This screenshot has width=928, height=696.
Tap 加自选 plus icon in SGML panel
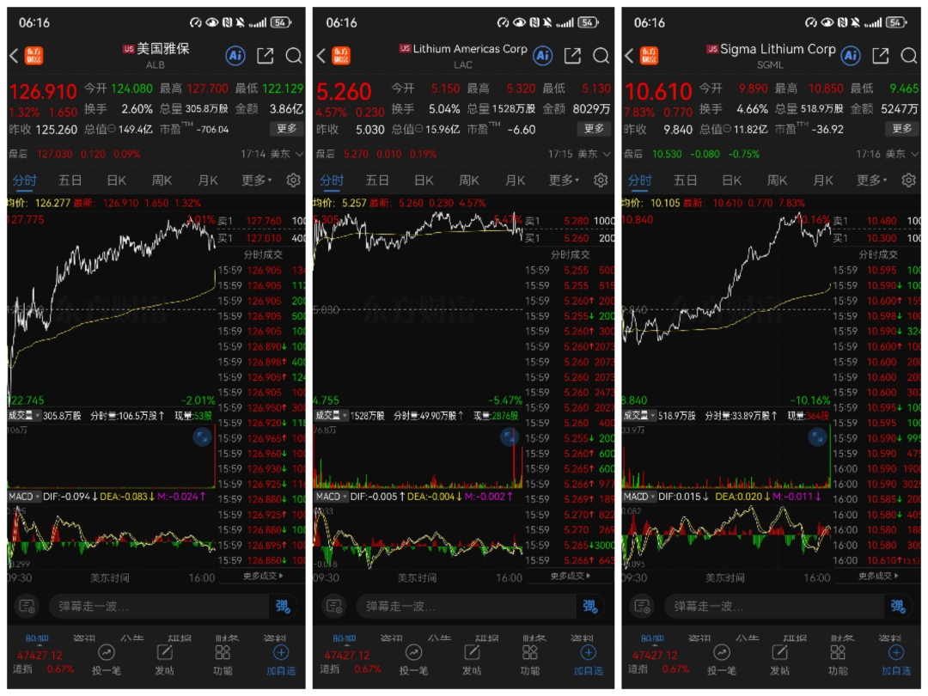click(896, 653)
